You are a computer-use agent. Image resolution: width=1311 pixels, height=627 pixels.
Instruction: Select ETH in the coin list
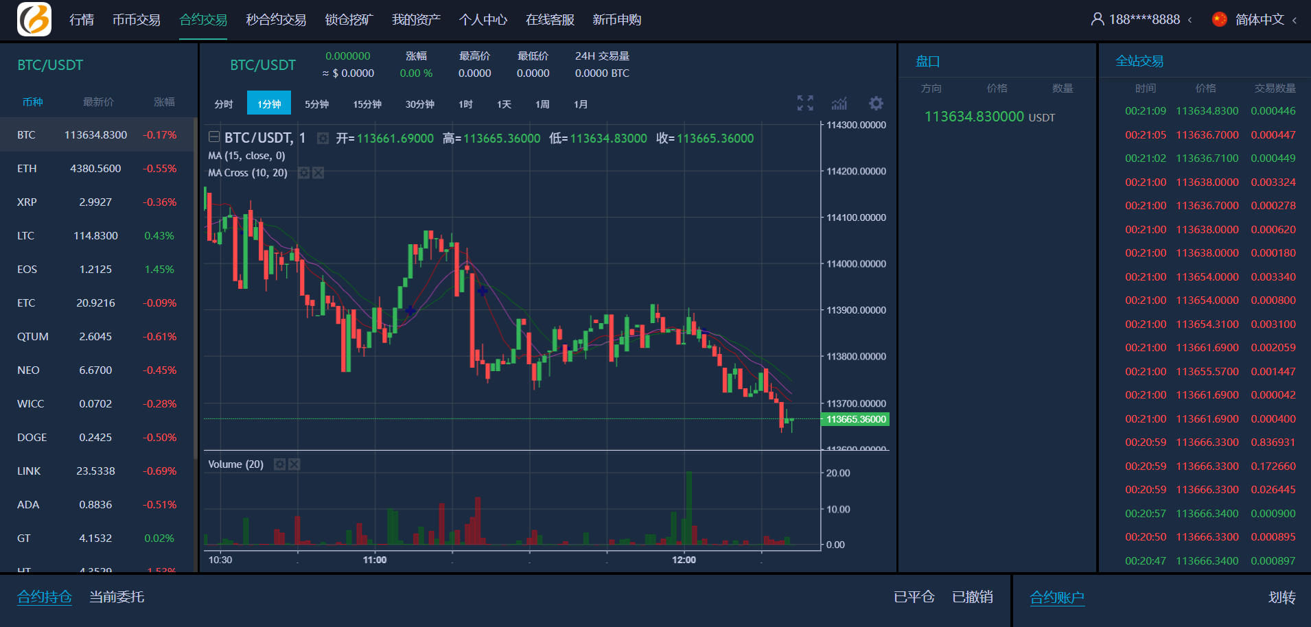pos(96,169)
